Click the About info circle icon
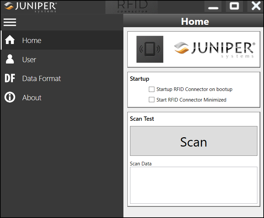This screenshot has height=218, width=264. pyautogui.click(x=10, y=98)
